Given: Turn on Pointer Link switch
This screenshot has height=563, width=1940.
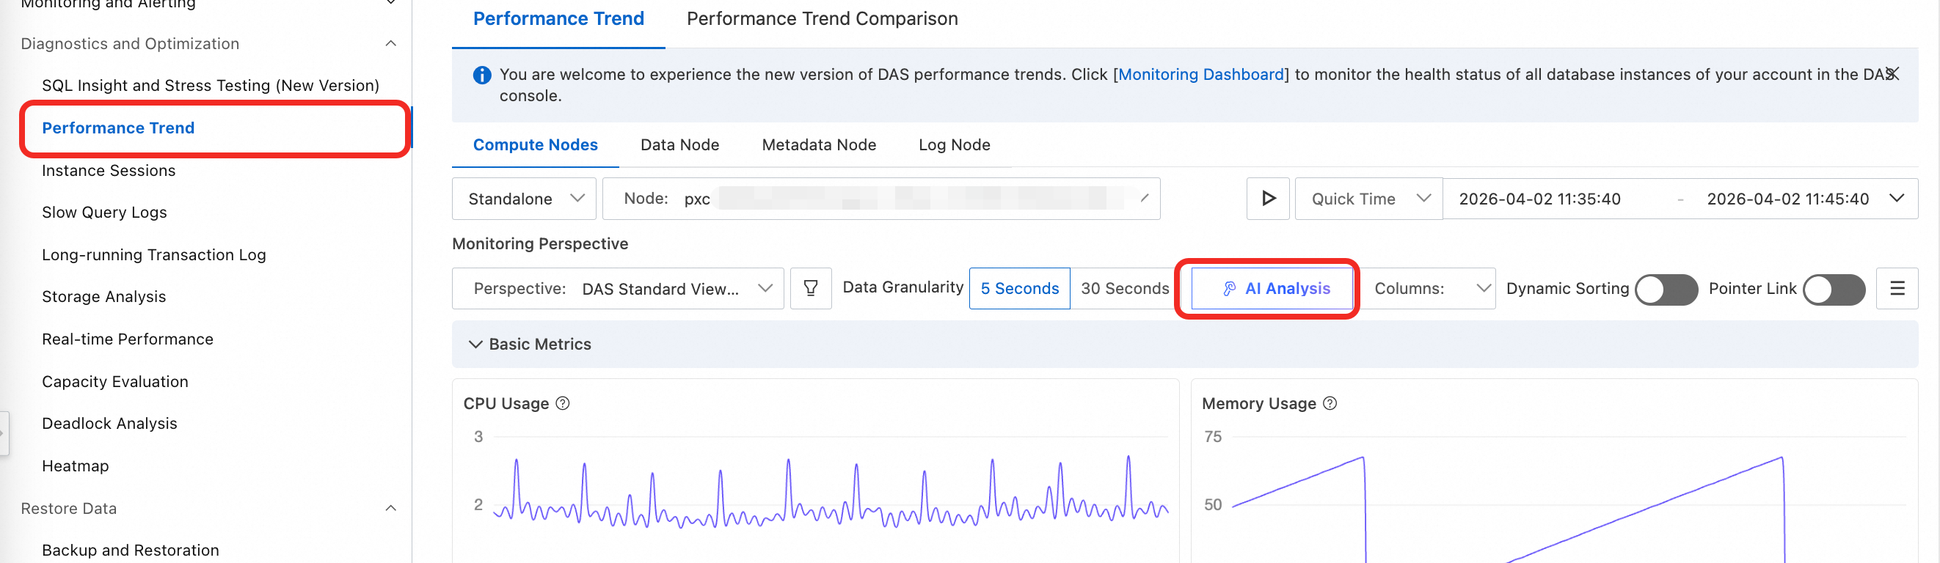Looking at the screenshot, I should click(x=1834, y=289).
